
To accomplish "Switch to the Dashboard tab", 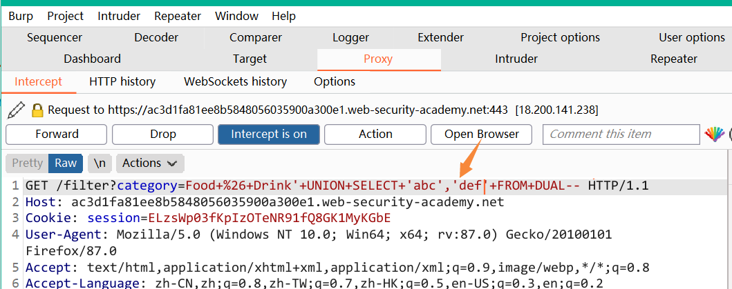I will pos(93,59).
